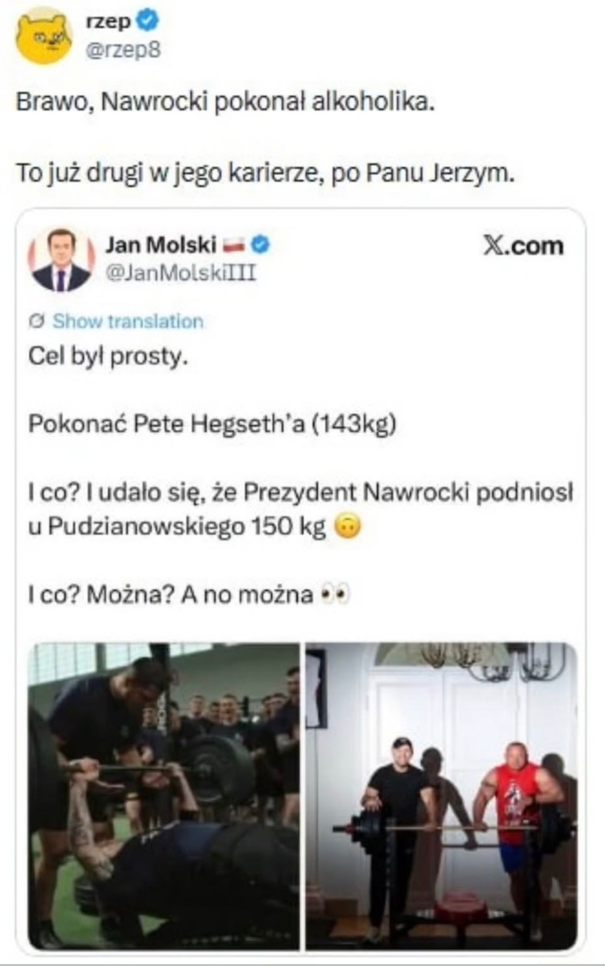Open the Jan Molski display name
Viewport: 605px width, 966px height.
[161, 245]
